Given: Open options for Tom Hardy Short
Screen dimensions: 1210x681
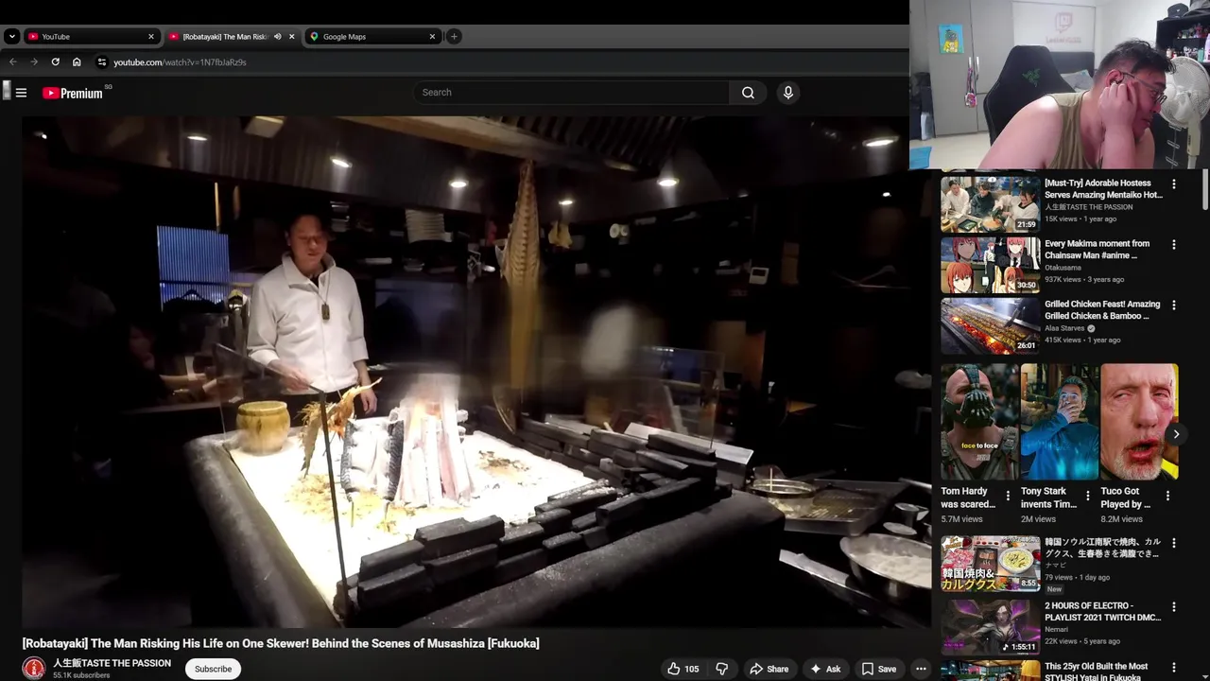Looking at the screenshot, I should (x=1008, y=496).
